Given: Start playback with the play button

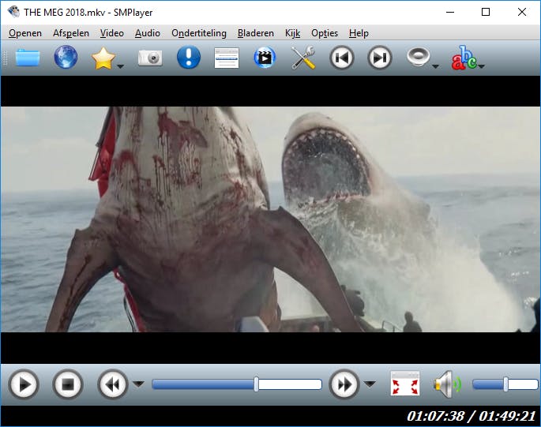Looking at the screenshot, I should coord(23,384).
